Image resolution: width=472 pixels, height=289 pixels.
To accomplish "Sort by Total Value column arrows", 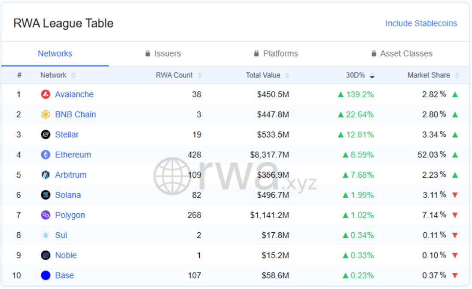I will [x=287, y=75].
